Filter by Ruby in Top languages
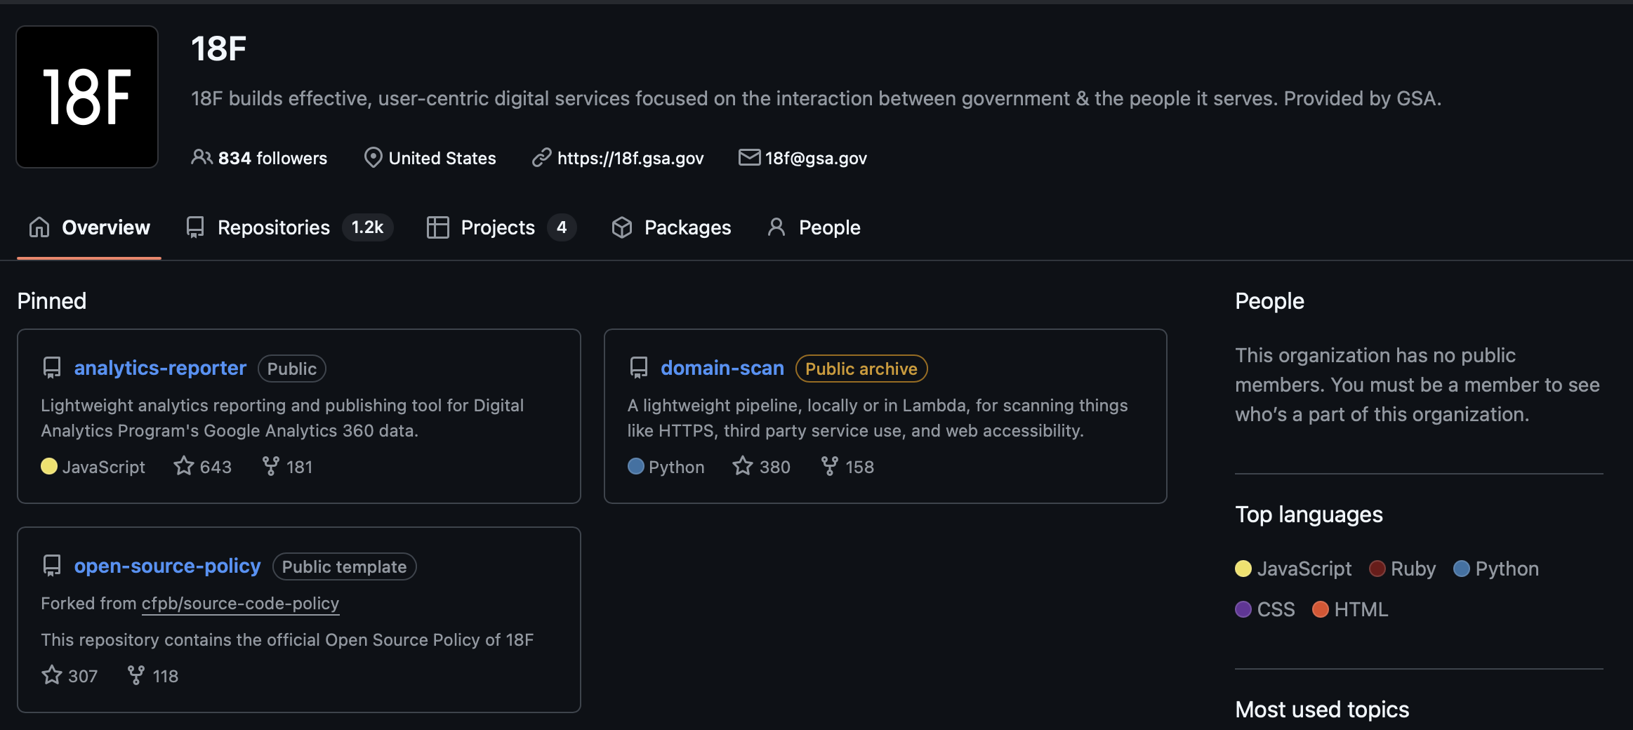1633x730 pixels. (x=1412, y=569)
